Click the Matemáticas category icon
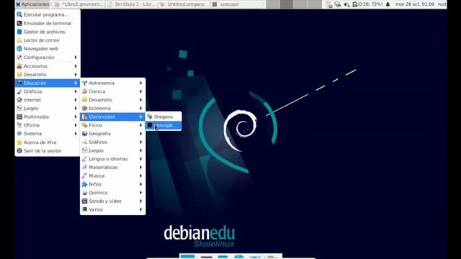 pos(85,168)
